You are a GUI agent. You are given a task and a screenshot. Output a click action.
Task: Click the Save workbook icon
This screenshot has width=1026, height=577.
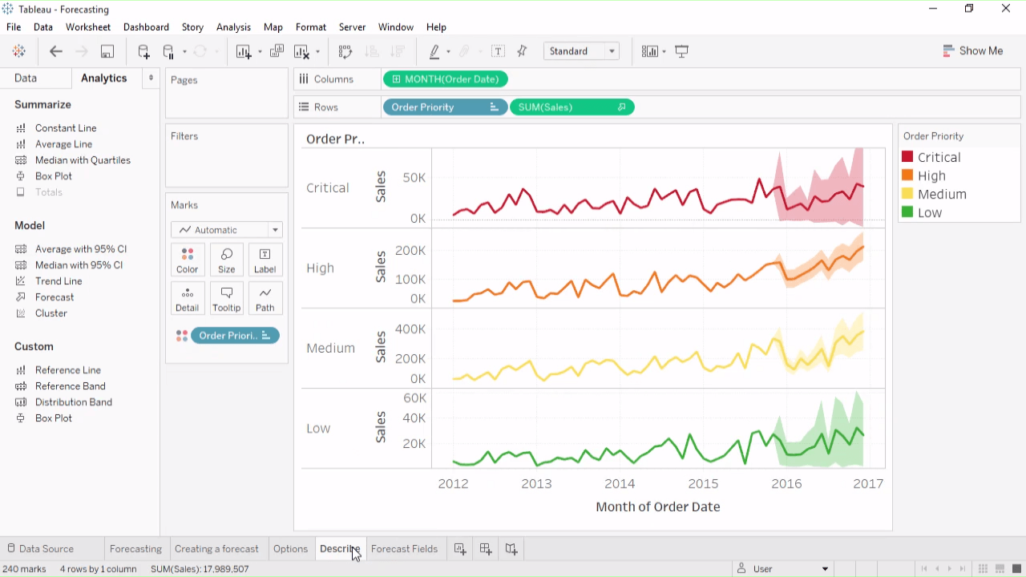point(107,51)
